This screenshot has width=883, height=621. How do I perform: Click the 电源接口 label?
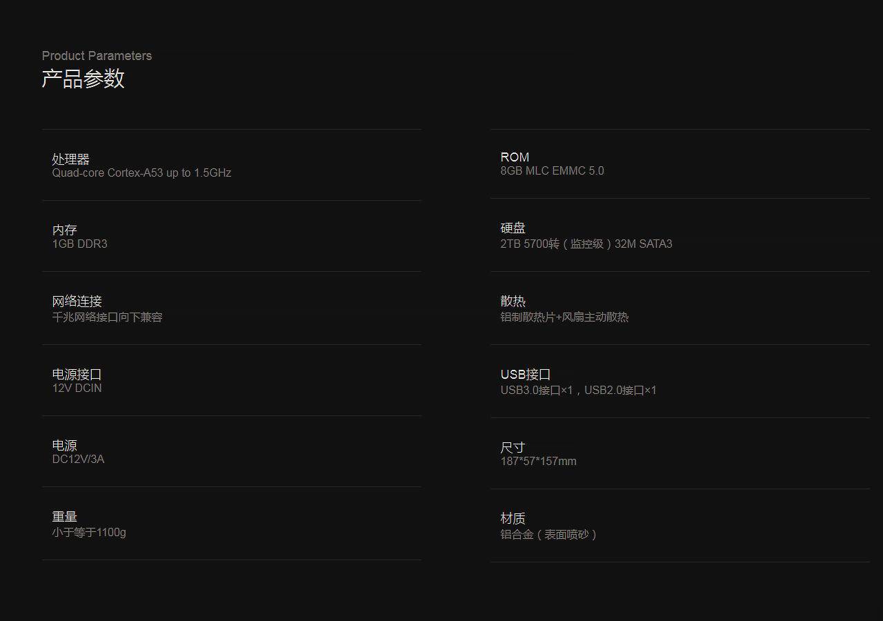click(77, 375)
